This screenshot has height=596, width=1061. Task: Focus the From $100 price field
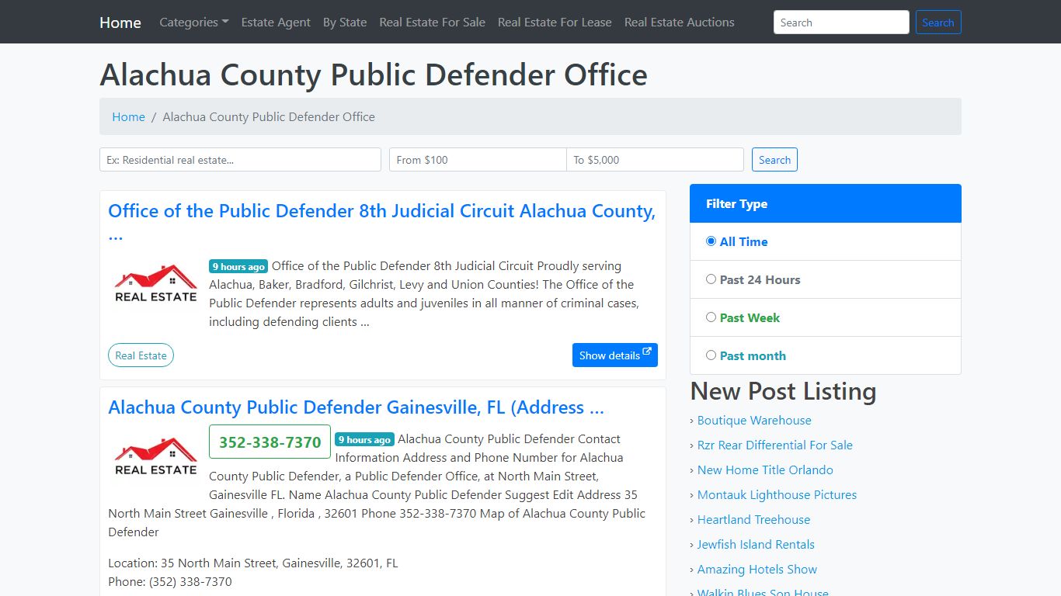tap(478, 160)
